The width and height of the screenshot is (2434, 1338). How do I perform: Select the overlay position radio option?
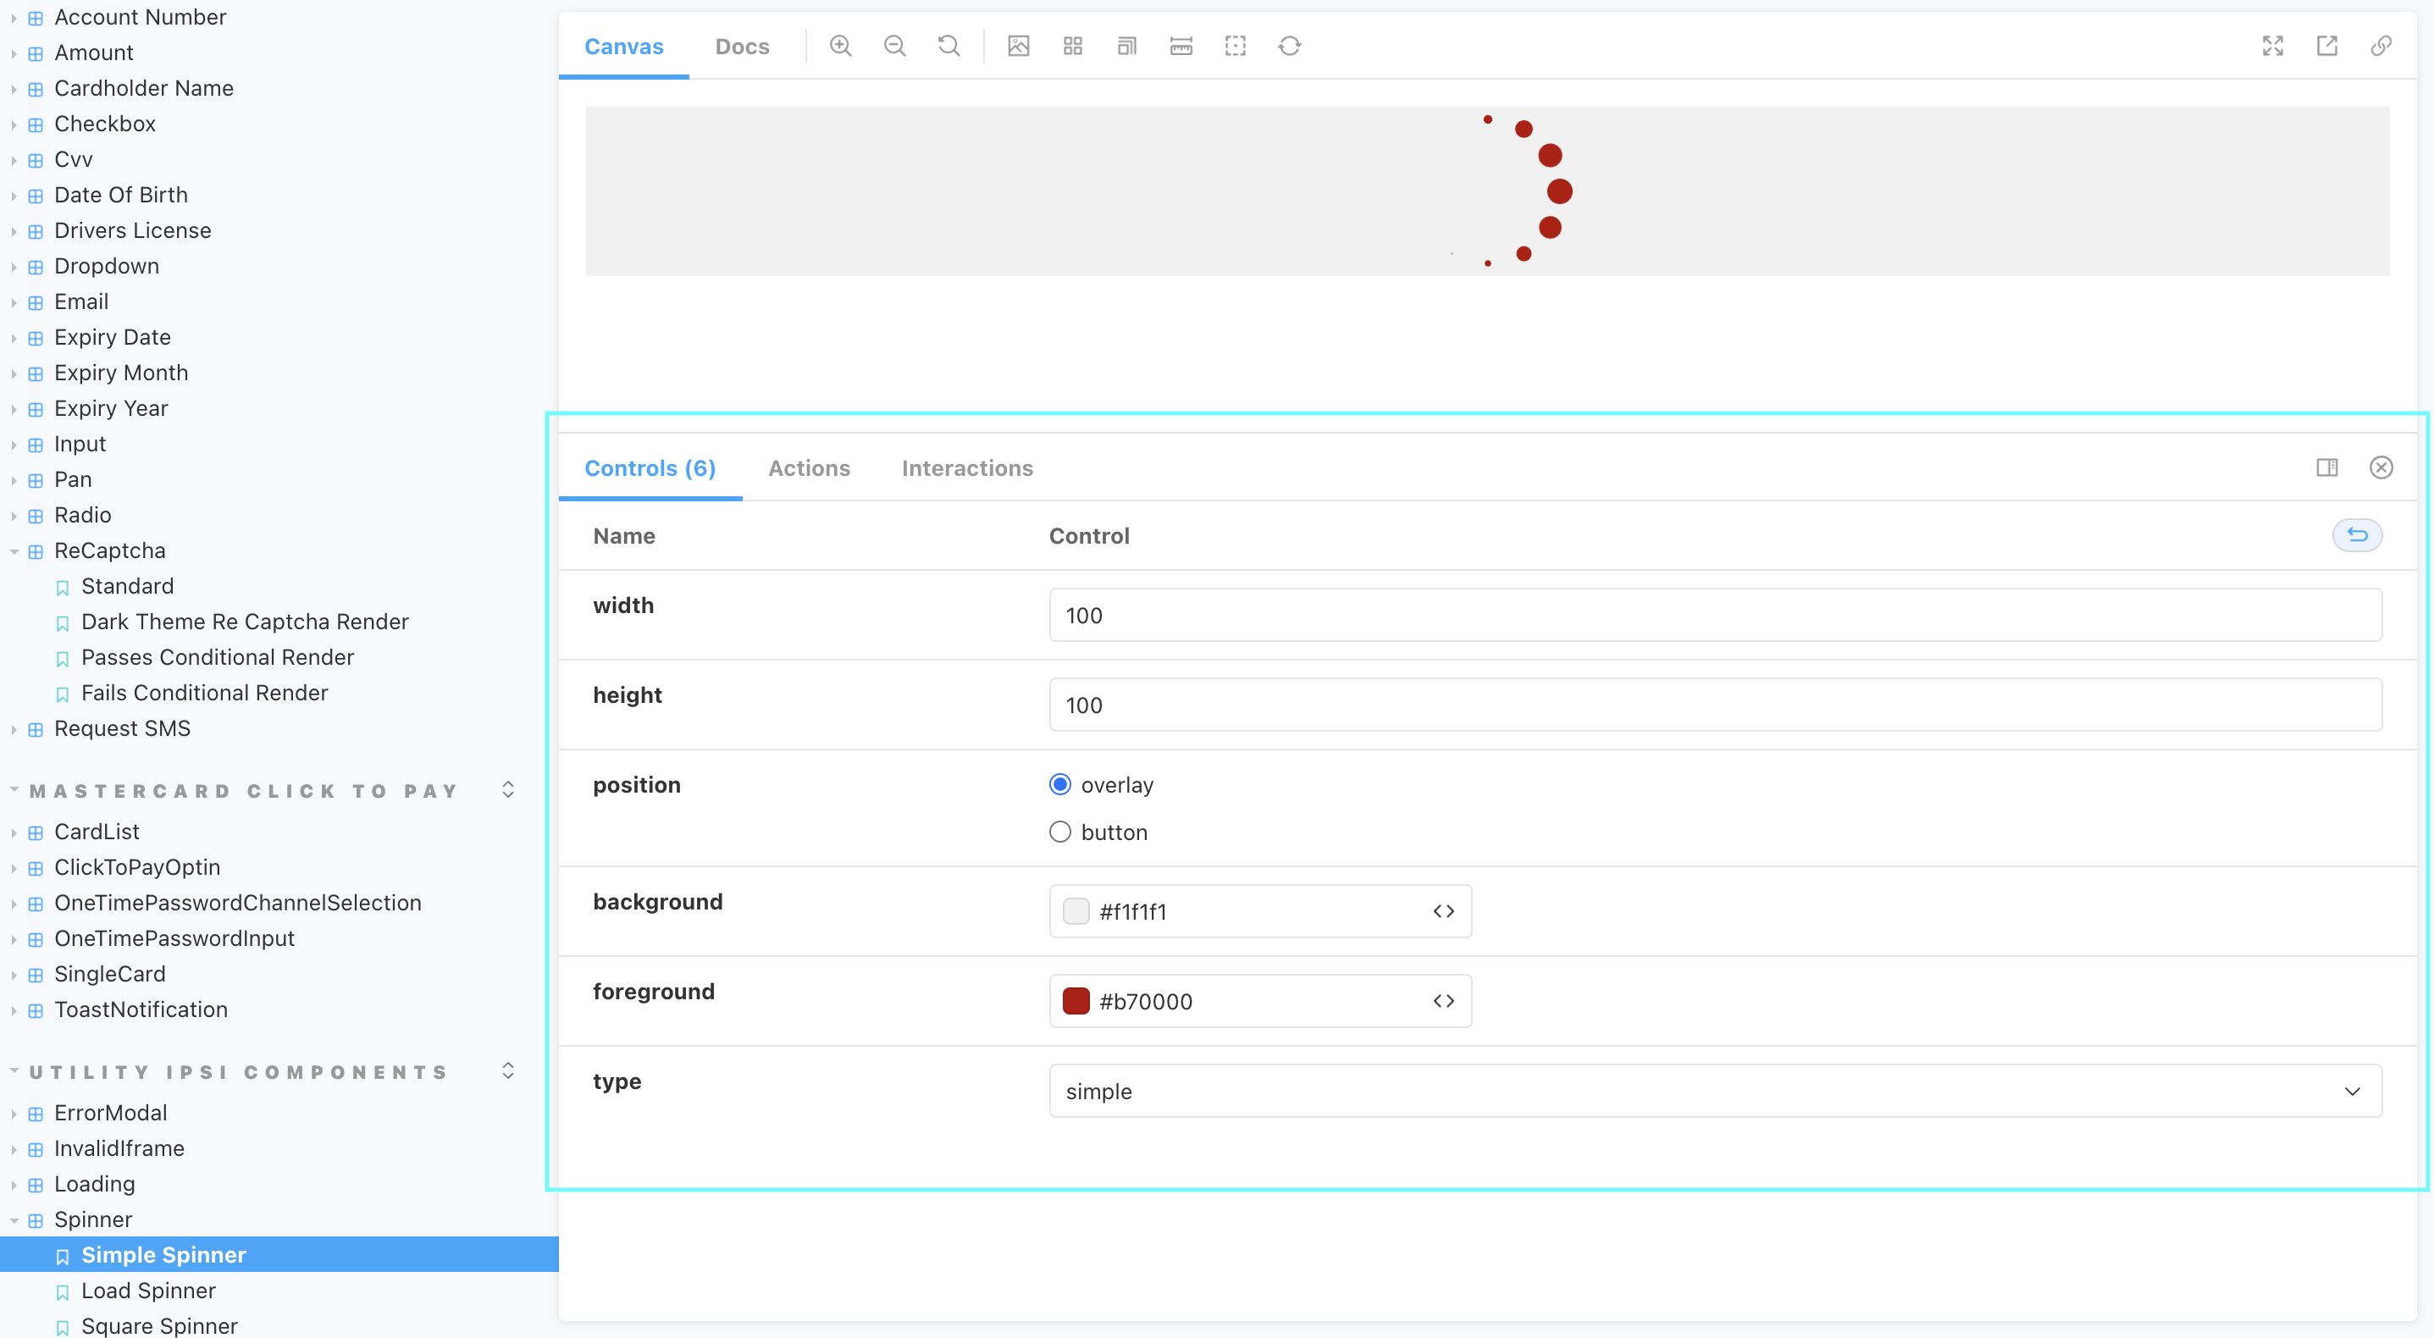point(1059,783)
